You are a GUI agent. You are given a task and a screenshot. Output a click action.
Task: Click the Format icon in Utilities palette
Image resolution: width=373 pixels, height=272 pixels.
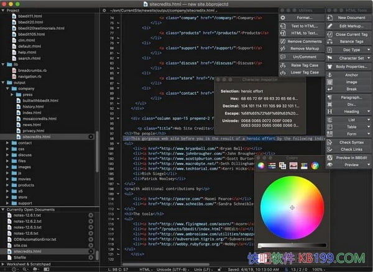(283, 18)
